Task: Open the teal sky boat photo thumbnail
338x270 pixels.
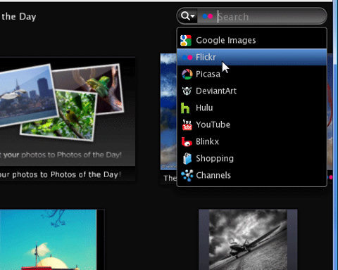Action: [x=48, y=240]
